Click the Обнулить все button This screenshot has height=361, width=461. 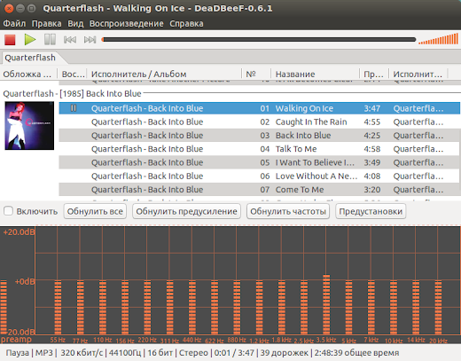tap(95, 211)
